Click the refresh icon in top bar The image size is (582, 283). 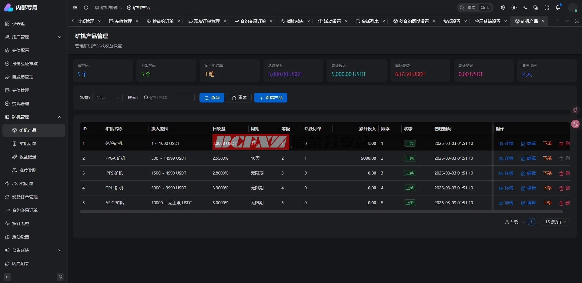[x=86, y=8]
